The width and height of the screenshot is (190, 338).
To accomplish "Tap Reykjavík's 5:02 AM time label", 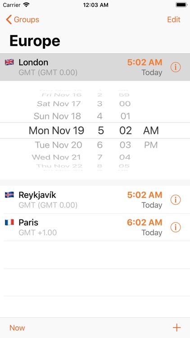I will coord(145,195).
